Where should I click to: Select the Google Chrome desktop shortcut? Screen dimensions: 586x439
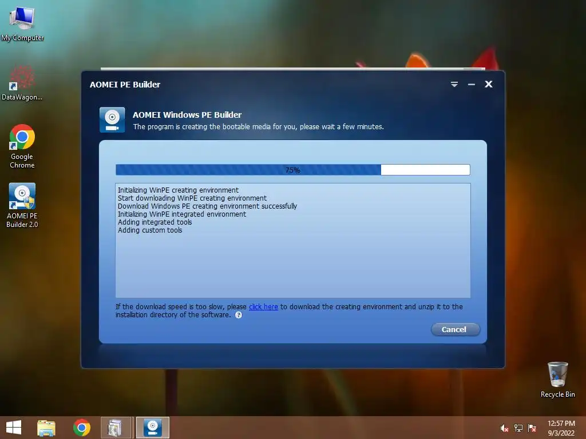point(22,146)
